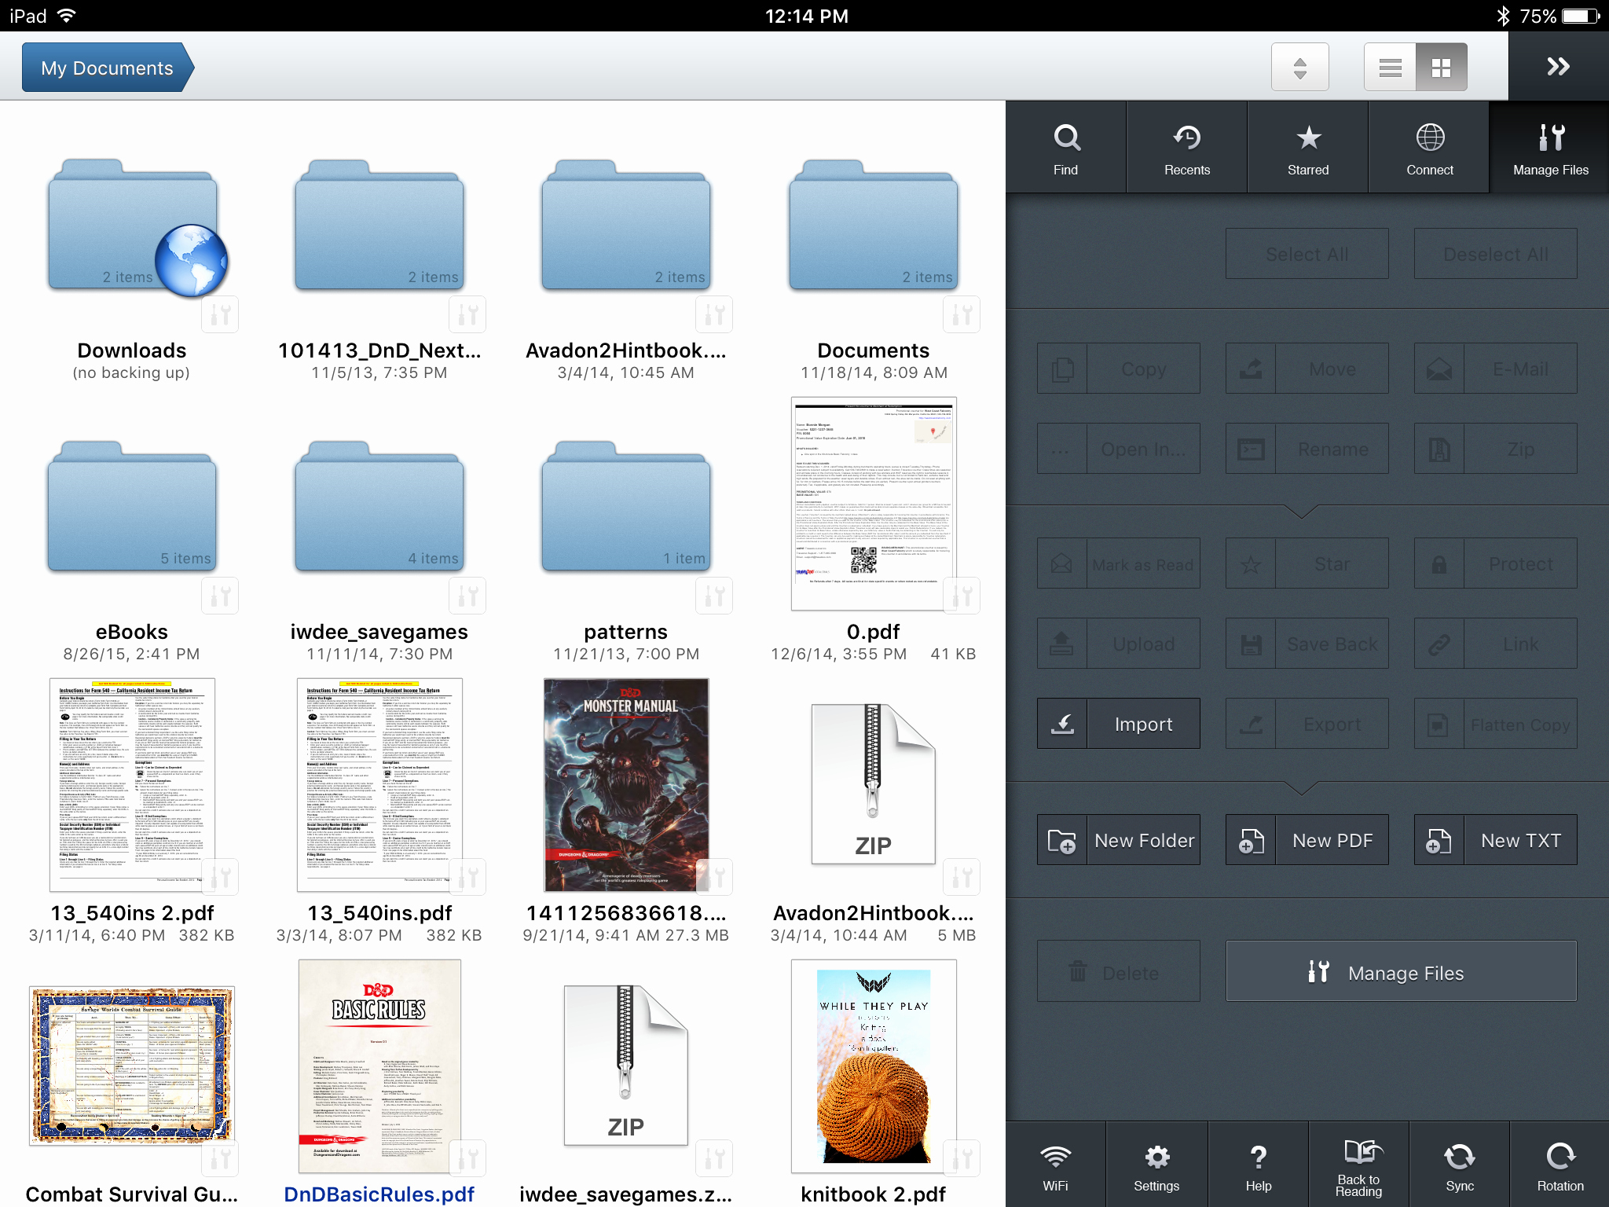
Task: Tap the Sync icon
Action: click(1459, 1165)
